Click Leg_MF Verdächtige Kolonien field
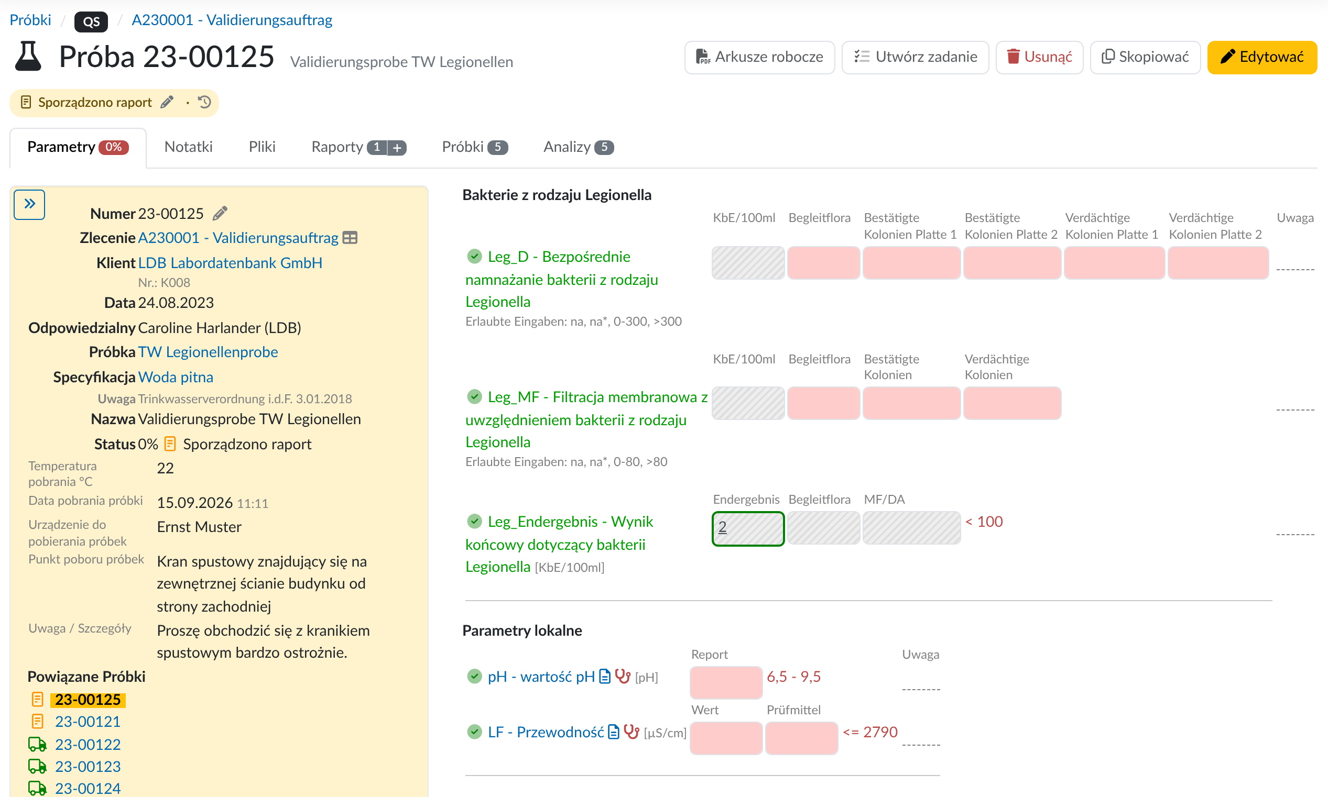 tap(1012, 403)
